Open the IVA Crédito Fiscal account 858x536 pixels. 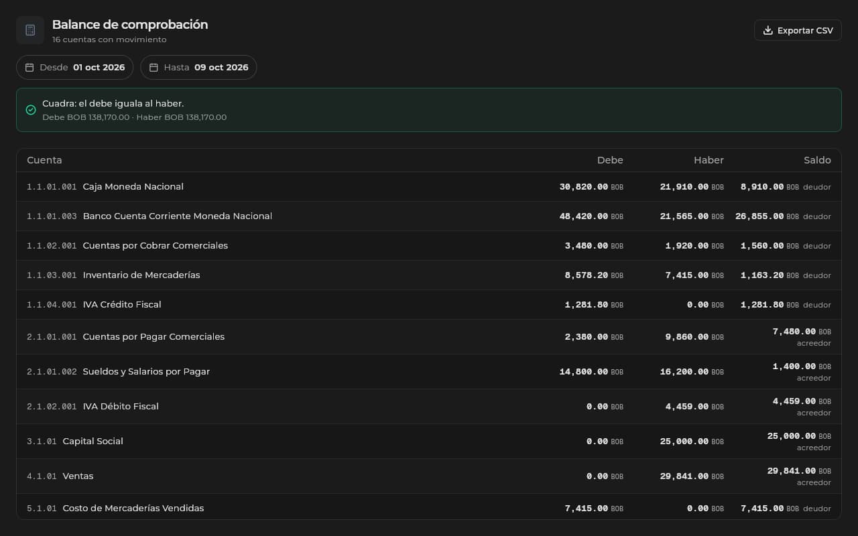(x=429, y=305)
